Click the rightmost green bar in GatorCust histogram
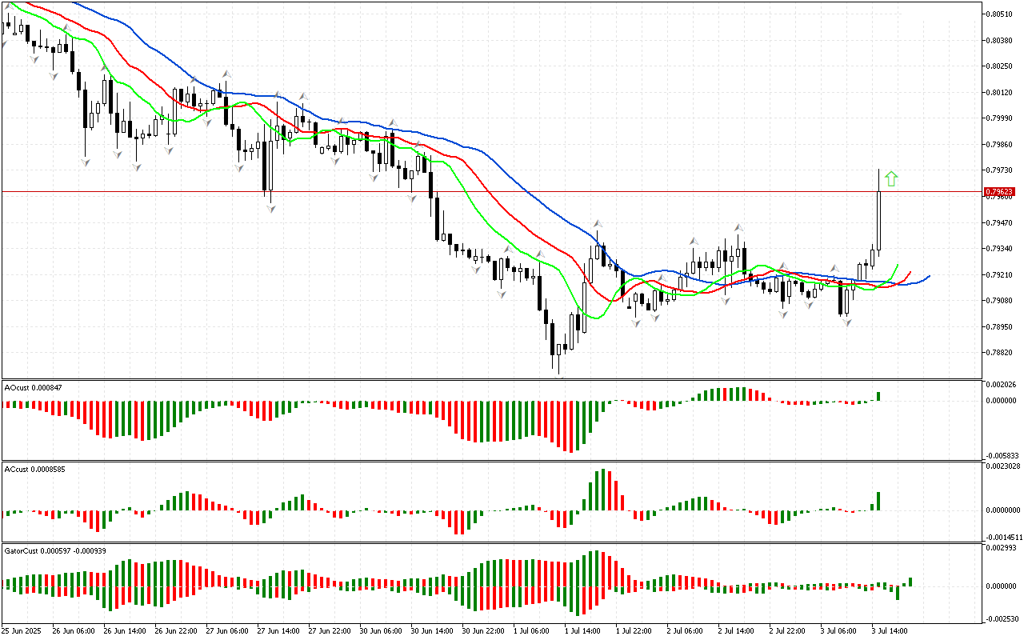Viewport: 1024px width, 640px height. coord(910,582)
